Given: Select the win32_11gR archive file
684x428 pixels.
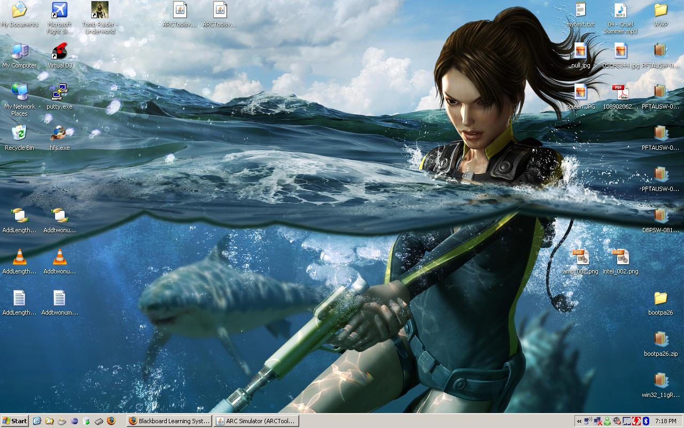Looking at the screenshot, I should [x=660, y=385].
